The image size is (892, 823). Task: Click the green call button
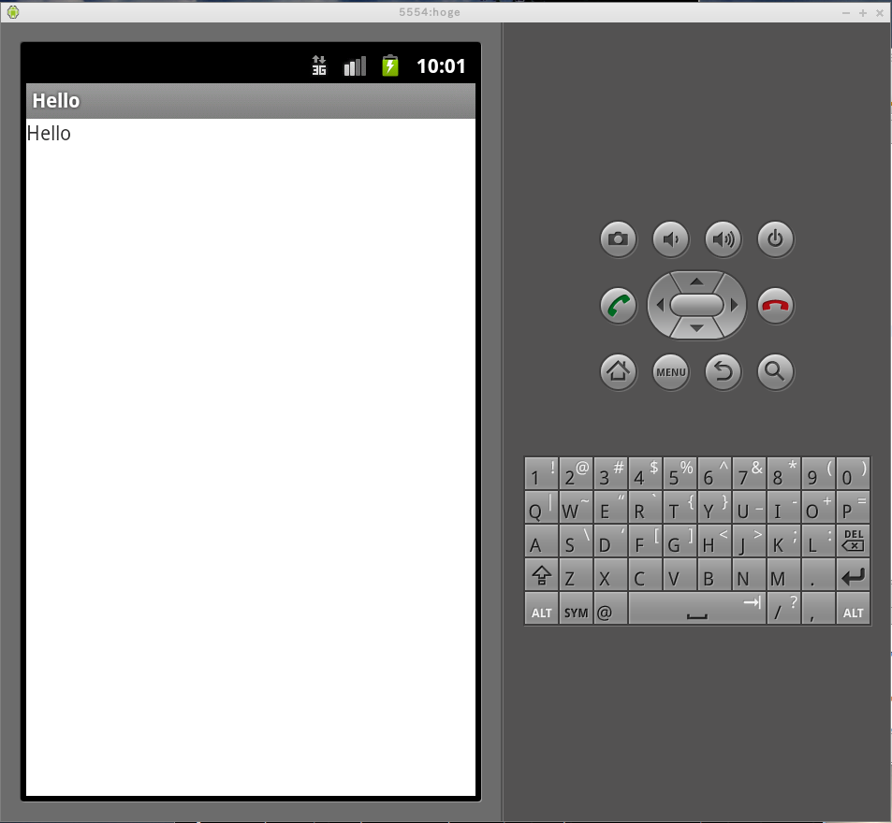tap(618, 306)
